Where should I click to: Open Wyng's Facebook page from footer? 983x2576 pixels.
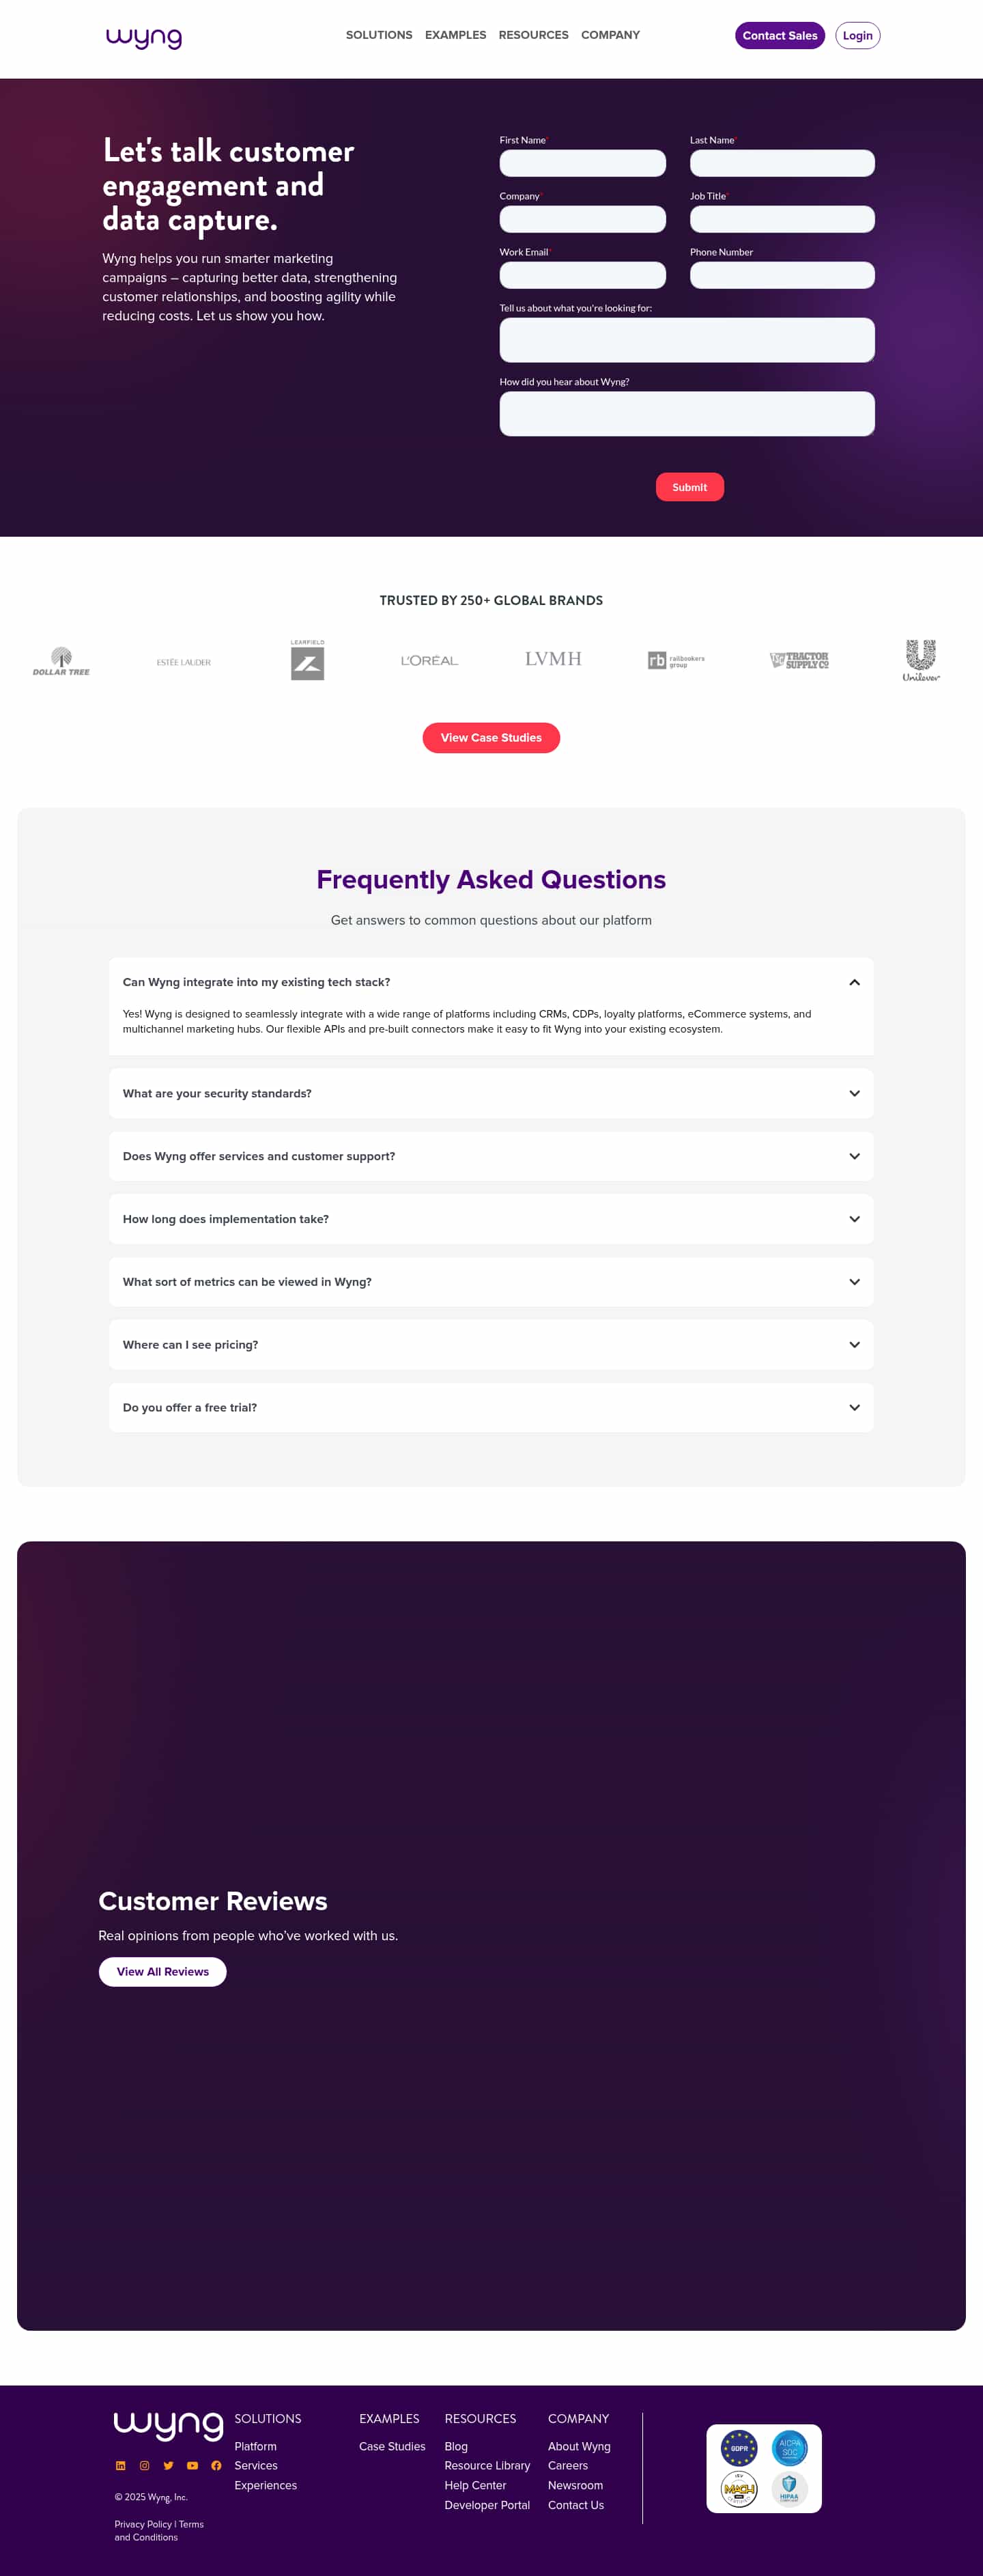(x=217, y=2466)
